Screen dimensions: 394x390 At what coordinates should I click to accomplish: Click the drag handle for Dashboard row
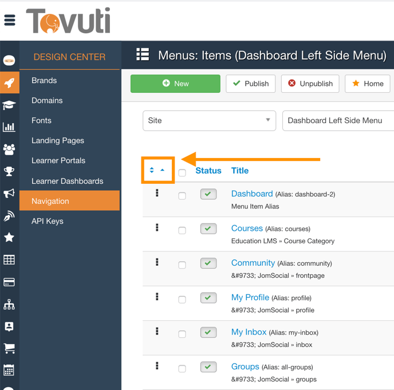(x=157, y=194)
